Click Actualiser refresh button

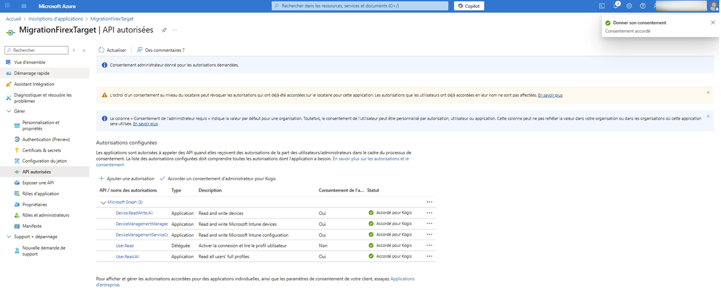point(112,50)
